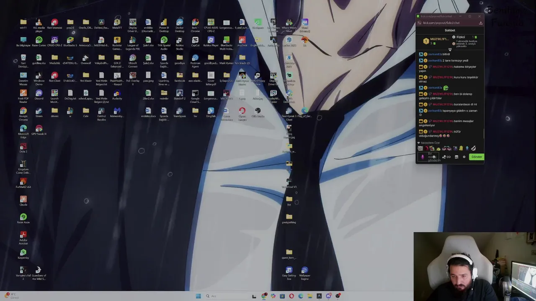Open emote picker in chat input
The width and height of the screenshot is (536, 301).
point(434,157)
